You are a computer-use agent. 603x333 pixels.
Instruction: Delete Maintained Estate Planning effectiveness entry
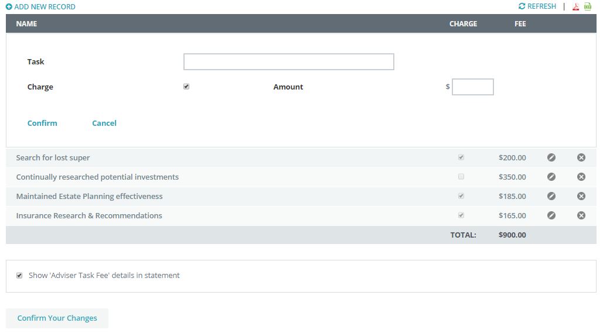(581, 196)
